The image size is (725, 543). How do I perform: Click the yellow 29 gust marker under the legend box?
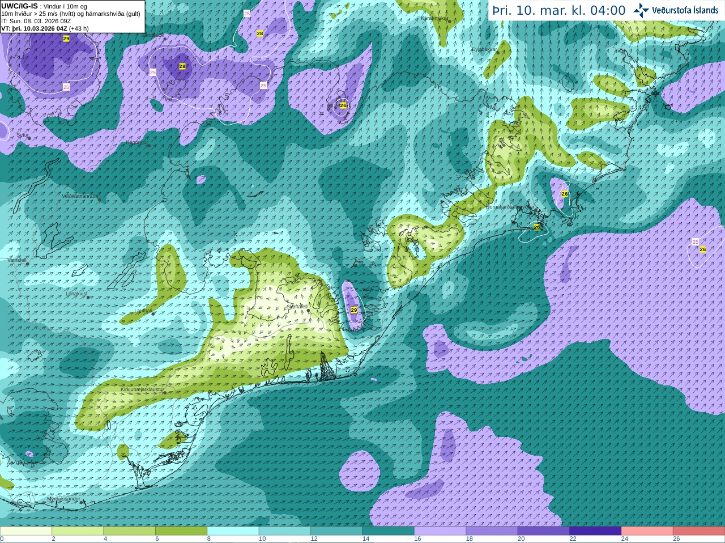[66, 39]
